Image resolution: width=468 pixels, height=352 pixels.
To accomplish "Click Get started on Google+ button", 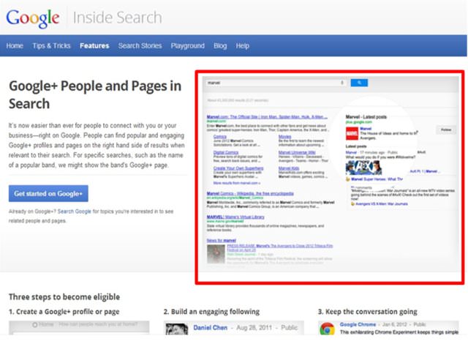I will pos(48,193).
